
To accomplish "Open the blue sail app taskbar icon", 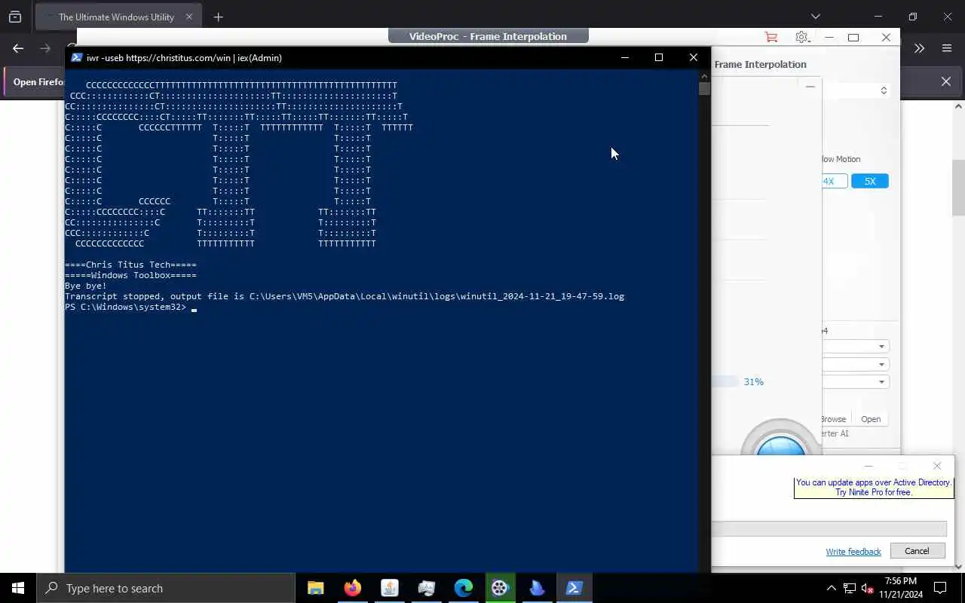I will [x=538, y=588].
